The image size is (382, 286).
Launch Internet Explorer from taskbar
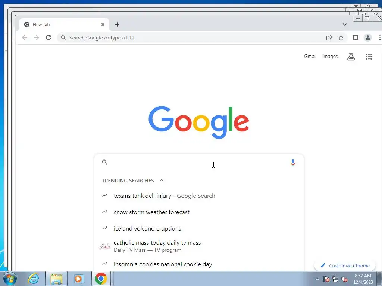33,279
